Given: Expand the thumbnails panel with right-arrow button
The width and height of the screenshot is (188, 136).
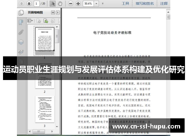Looking at the screenshot, I should pyautogui.click(x=58, y=12).
